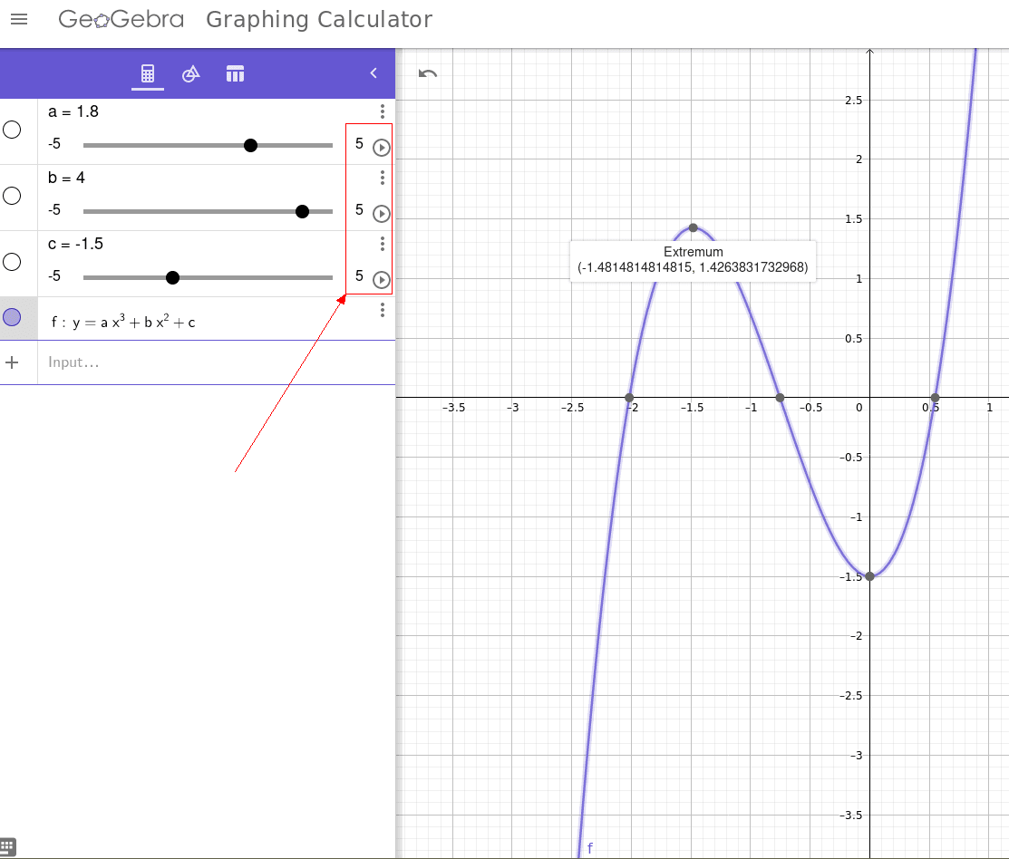This screenshot has height=859, width=1009.
Task: Play animation for slider b
Action: click(382, 214)
